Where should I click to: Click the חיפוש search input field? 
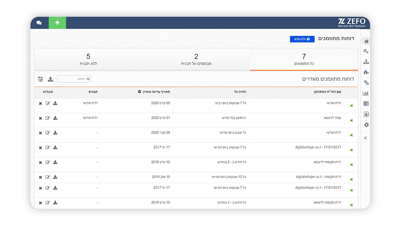coord(74,79)
